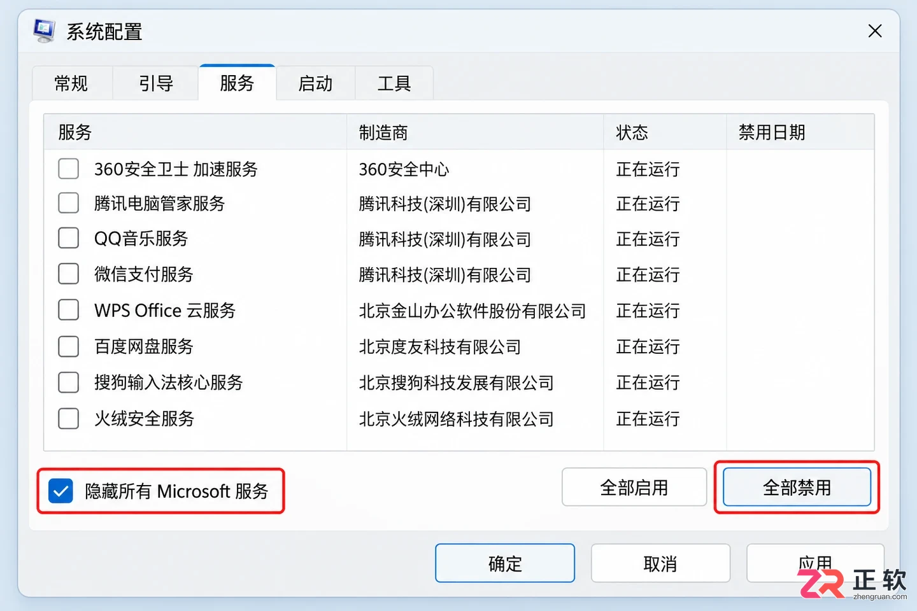Select the 搜狗输入法核心服务 row name
The width and height of the screenshot is (917, 611).
point(169,382)
